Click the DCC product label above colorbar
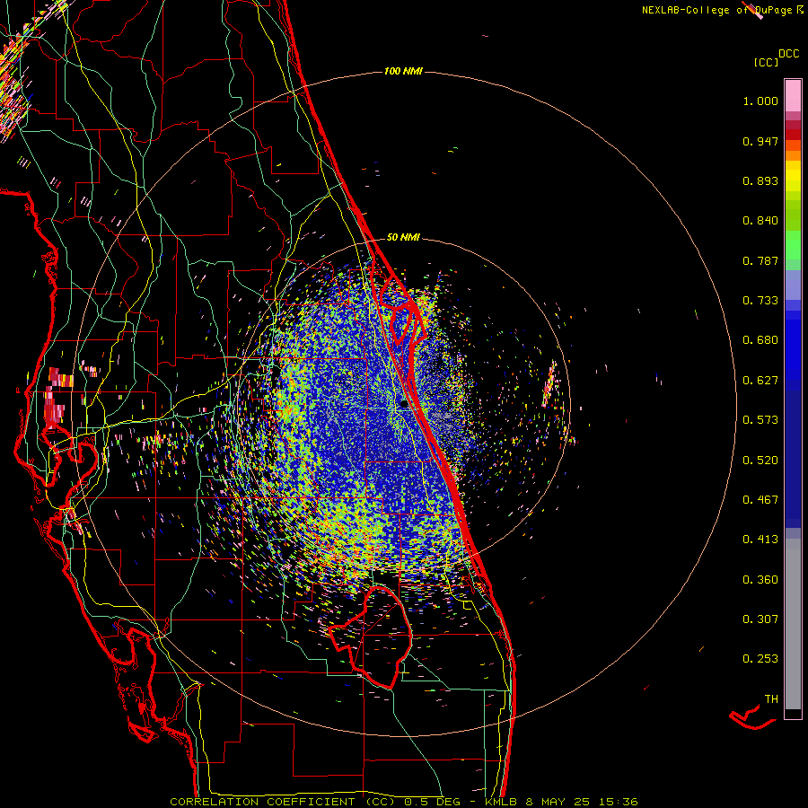 [789, 54]
